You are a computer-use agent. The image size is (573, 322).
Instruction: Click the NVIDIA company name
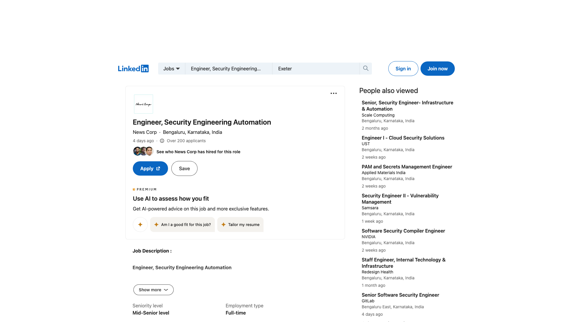pos(369,237)
